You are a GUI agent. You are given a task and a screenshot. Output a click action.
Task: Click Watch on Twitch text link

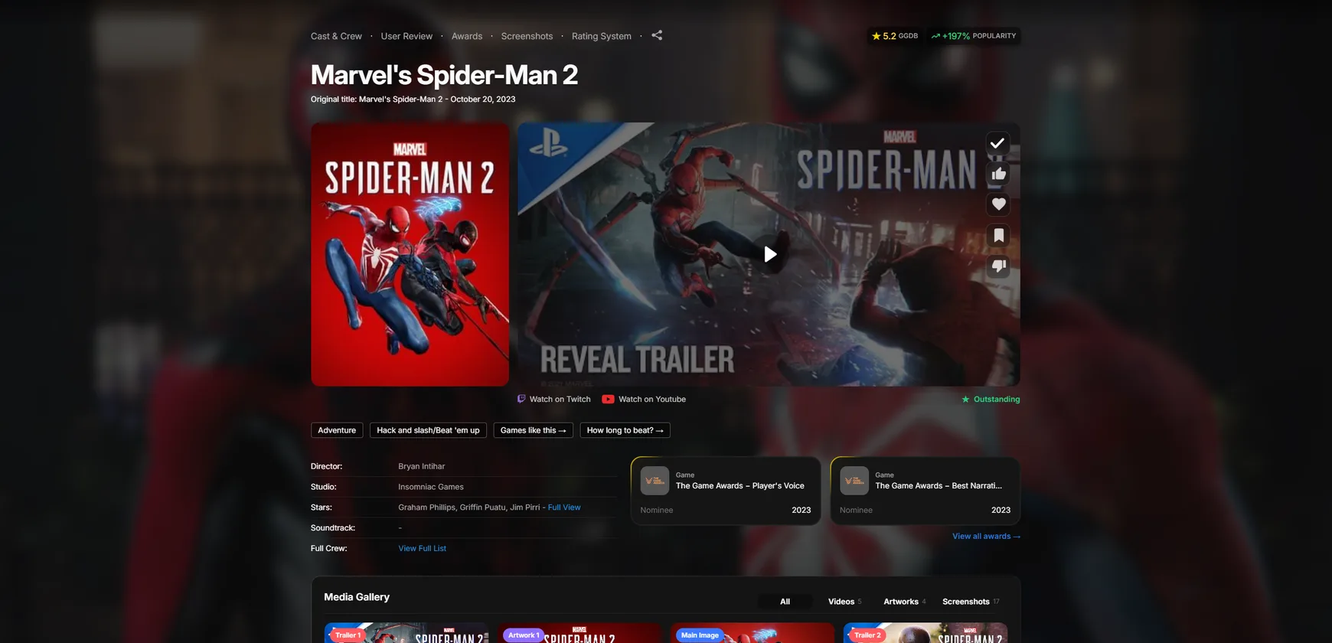pos(560,400)
